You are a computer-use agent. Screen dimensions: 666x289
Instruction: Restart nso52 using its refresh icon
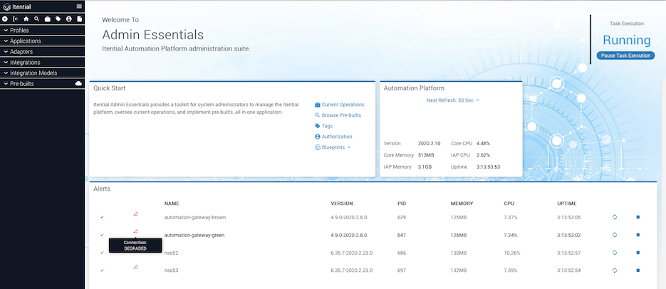click(614, 253)
